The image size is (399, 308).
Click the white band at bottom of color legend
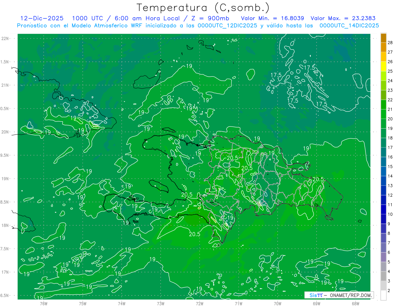click(383, 295)
